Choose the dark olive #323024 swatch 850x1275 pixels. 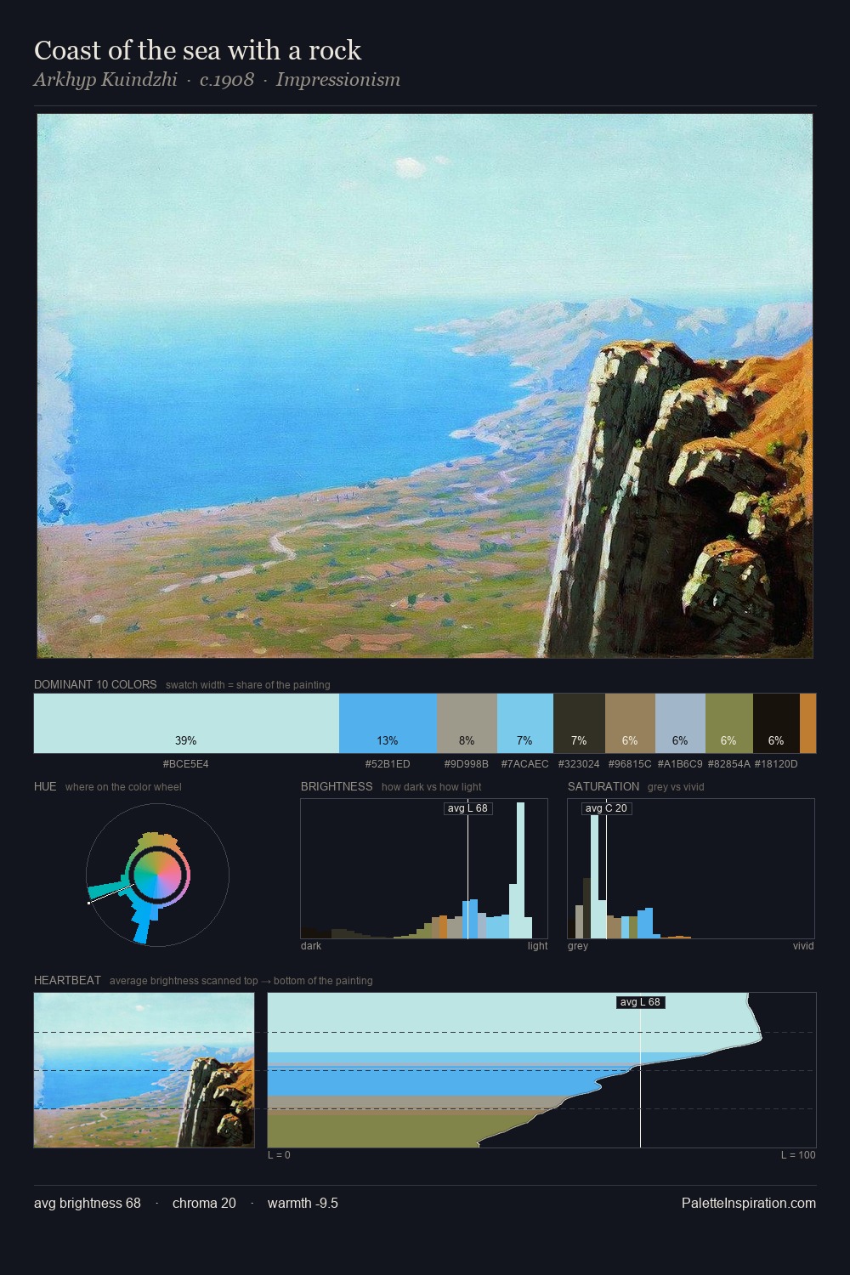point(579,723)
